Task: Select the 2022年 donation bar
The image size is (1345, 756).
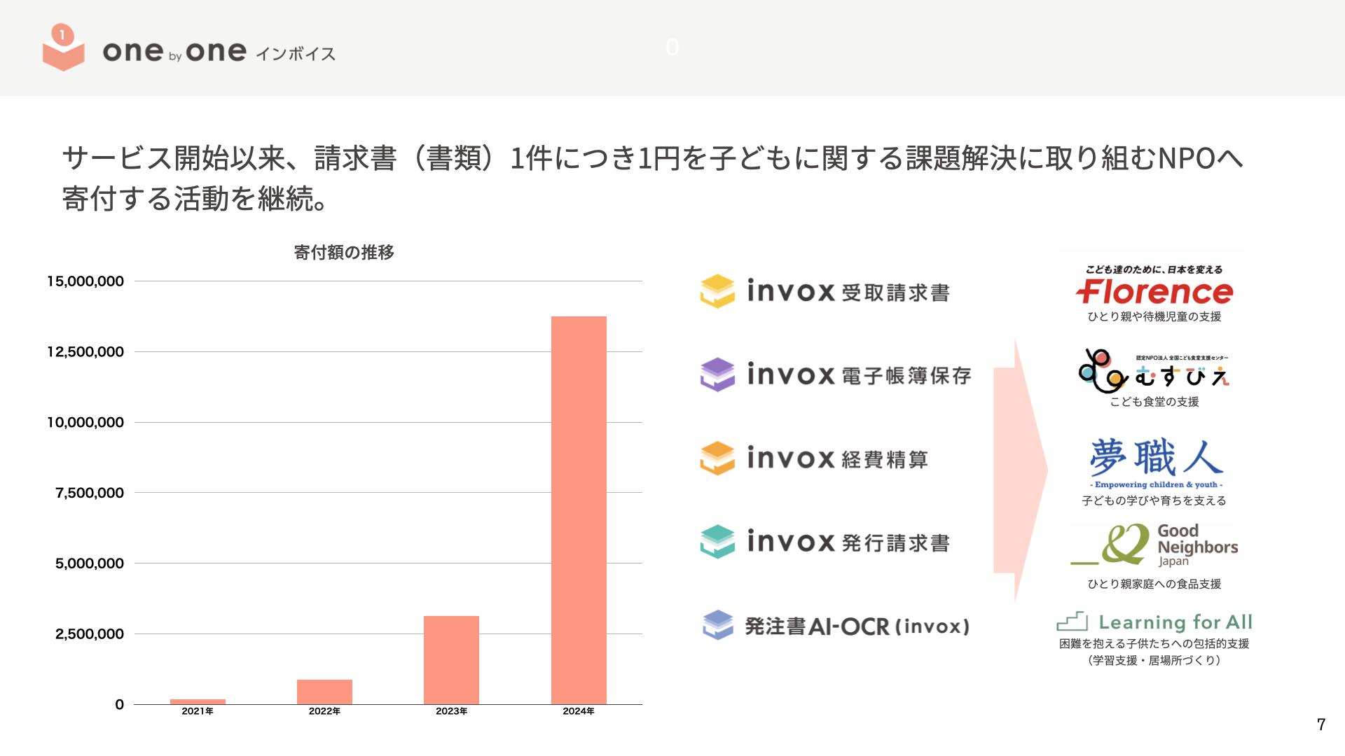Action: coord(324,692)
